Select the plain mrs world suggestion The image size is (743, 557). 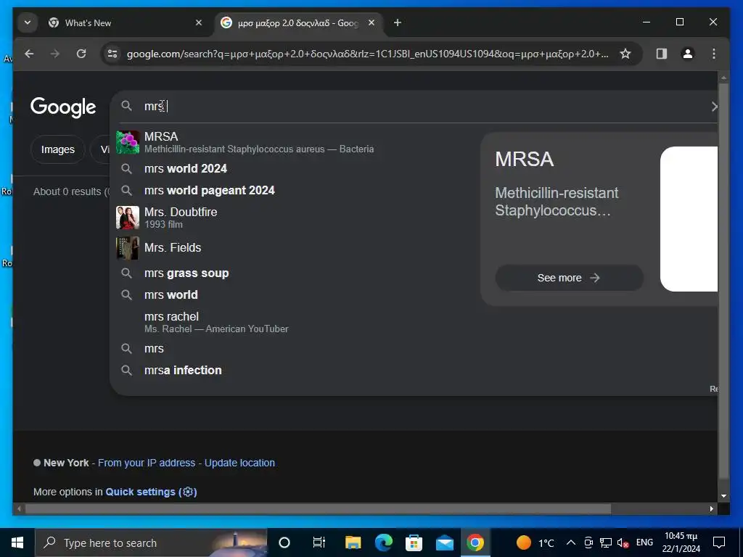[294, 295]
